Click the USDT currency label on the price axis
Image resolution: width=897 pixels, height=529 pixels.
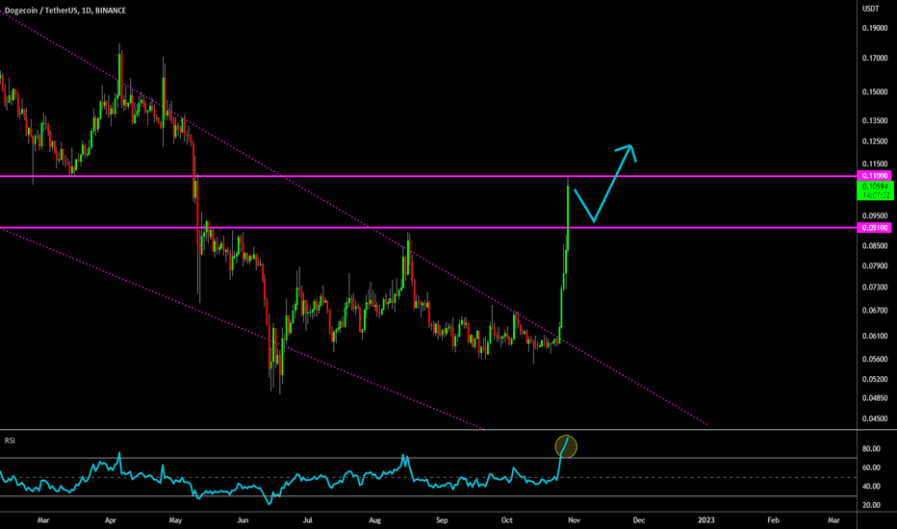coord(871,9)
